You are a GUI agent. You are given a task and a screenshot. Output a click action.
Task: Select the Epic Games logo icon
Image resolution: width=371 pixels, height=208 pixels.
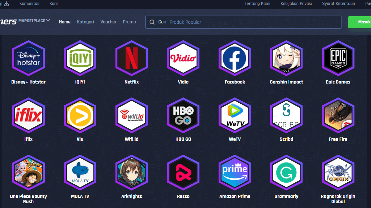pyautogui.click(x=338, y=58)
